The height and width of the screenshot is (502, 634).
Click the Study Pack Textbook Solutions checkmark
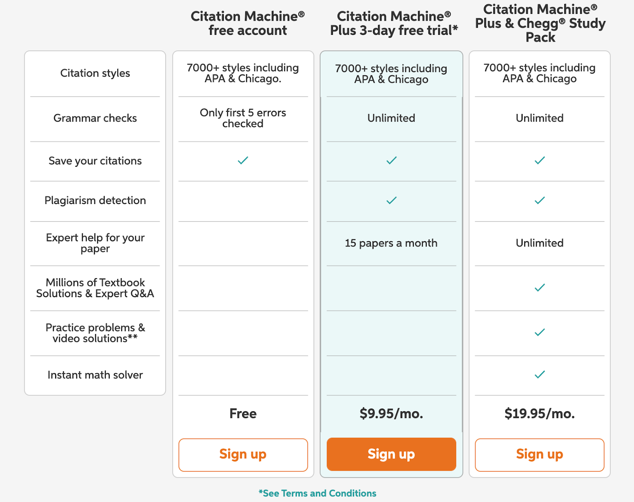540,288
